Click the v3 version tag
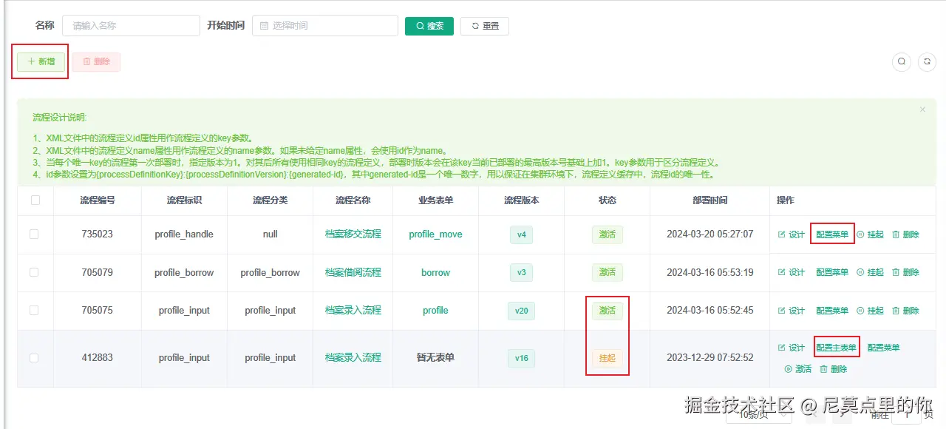Viewport: 946px width, 429px height. pyautogui.click(x=521, y=273)
